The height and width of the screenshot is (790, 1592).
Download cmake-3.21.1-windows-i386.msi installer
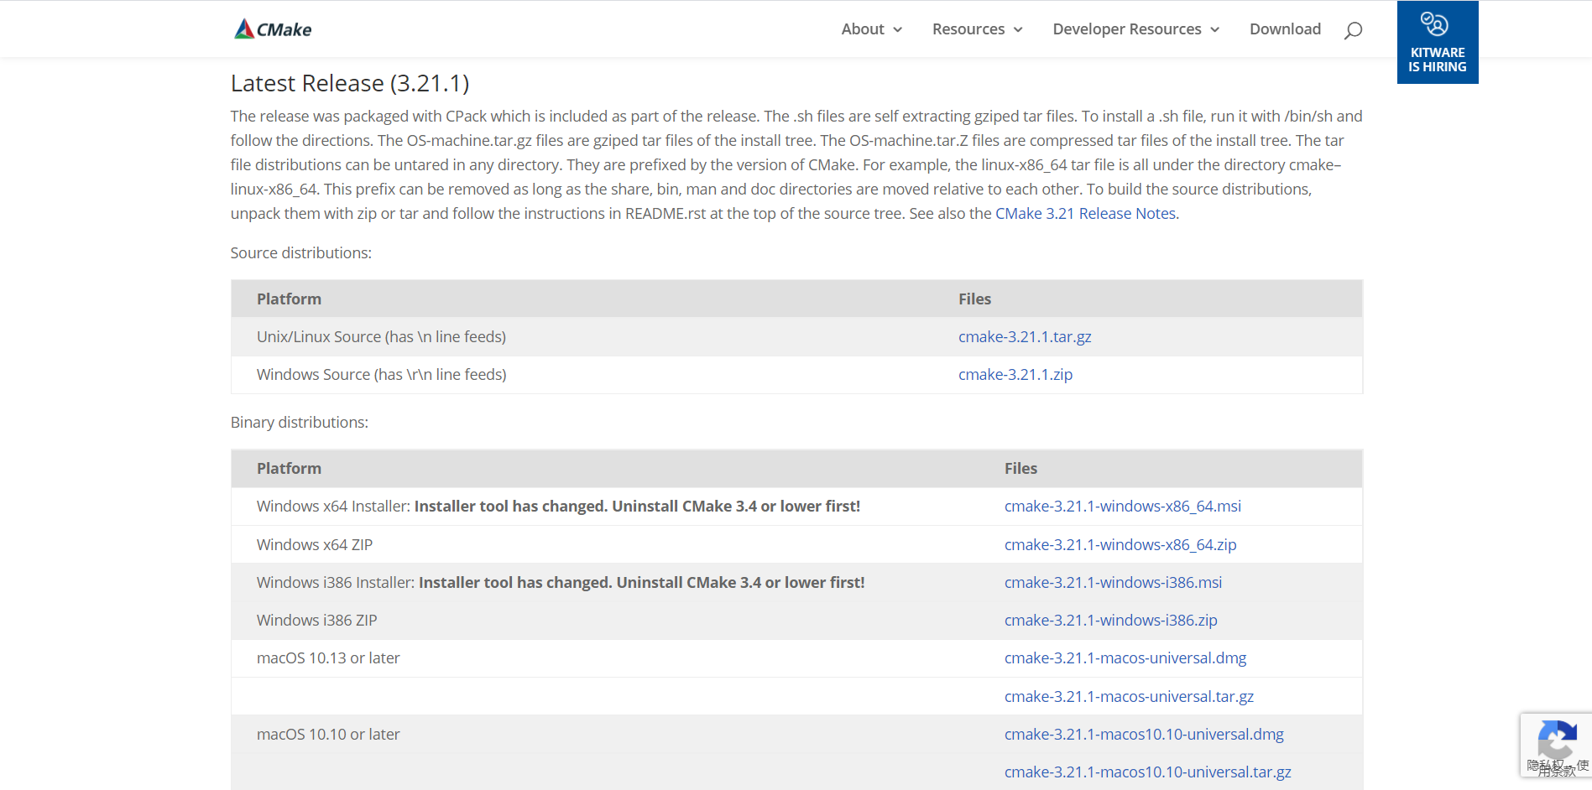[x=1113, y=583]
